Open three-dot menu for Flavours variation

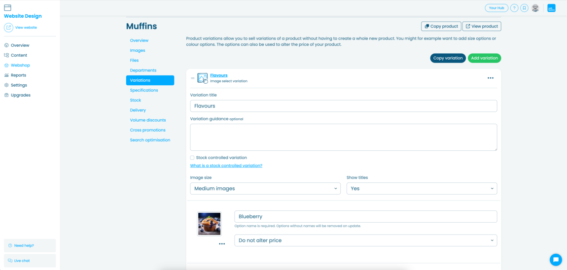tap(490, 78)
